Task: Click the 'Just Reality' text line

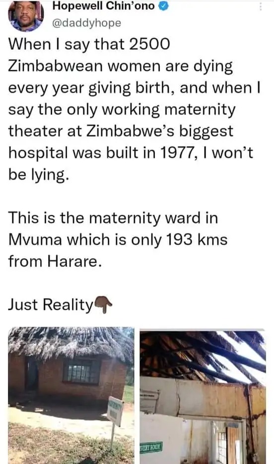Action: pyautogui.click(x=51, y=305)
